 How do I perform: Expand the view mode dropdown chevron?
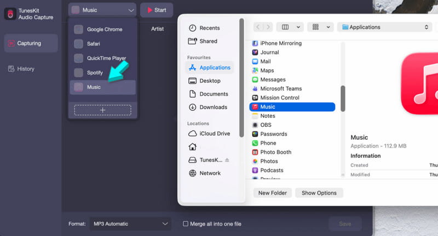click(x=298, y=27)
